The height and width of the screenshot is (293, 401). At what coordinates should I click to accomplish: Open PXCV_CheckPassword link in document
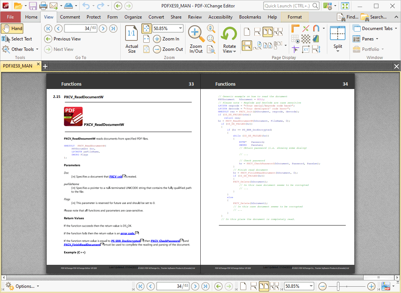point(165,241)
